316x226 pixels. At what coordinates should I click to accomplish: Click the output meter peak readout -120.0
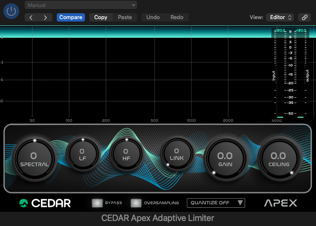coord(301,30)
